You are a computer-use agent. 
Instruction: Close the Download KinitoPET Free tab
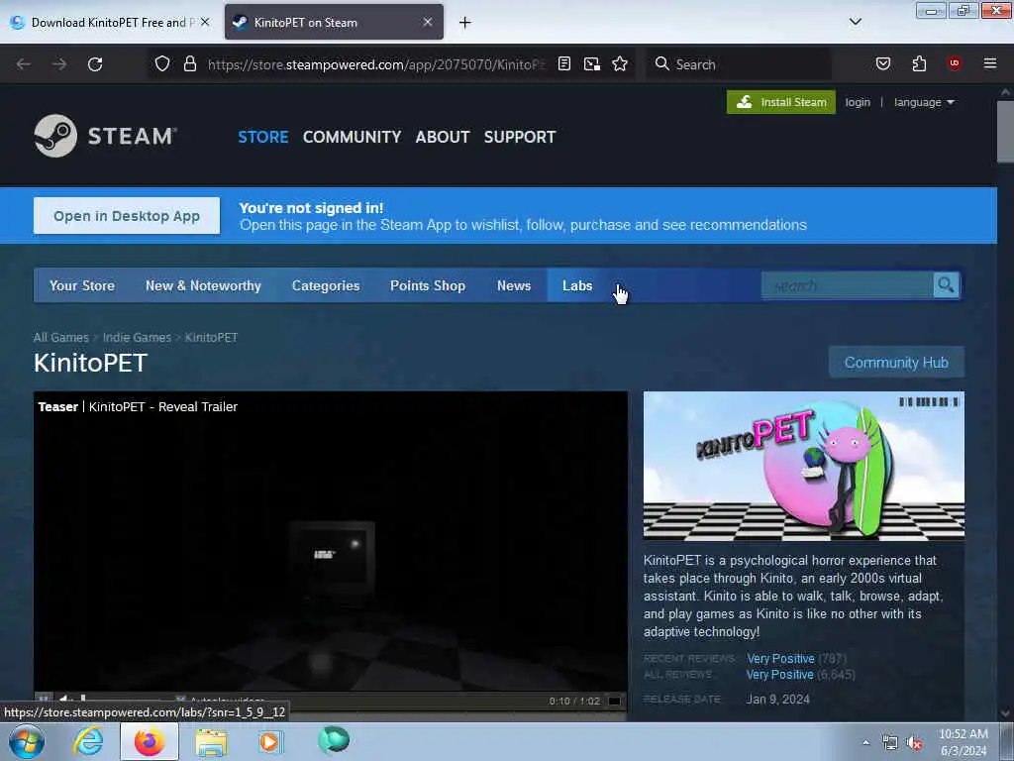pyautogui.click(x=205, y=22)
